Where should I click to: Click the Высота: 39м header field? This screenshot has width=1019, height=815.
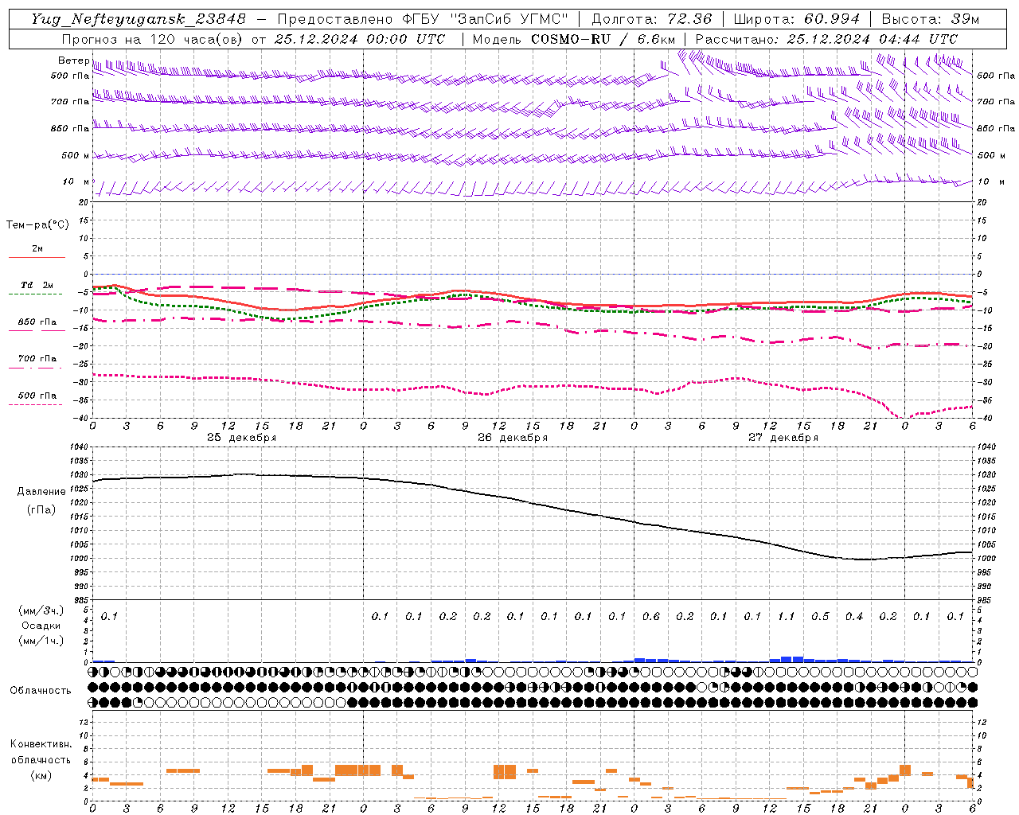pyautogui.click(x=930, y=19)
